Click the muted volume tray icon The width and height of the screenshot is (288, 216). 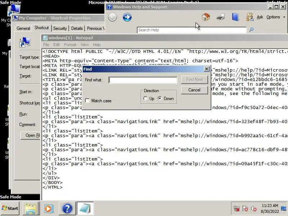(254, 209)
